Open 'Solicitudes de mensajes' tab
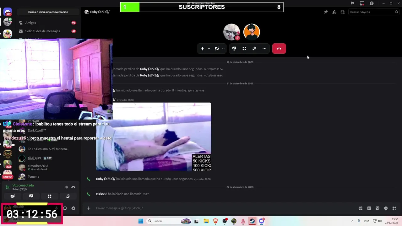 (x=47, y=31)
